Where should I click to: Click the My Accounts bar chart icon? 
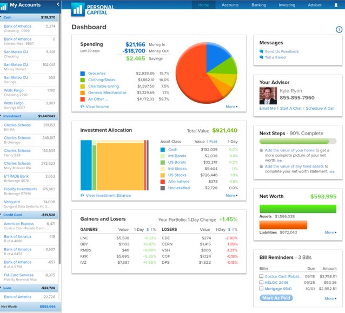point(4,7)
